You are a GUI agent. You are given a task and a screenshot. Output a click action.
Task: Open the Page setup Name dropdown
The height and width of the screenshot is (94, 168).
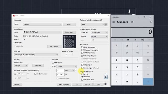click(x=43, y=24)
